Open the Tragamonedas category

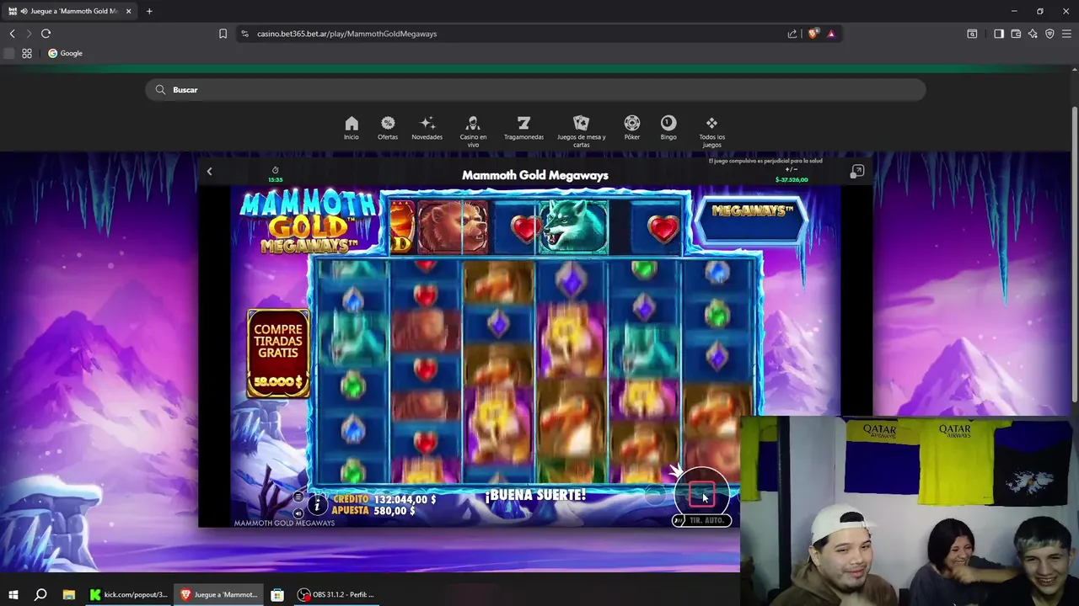523,128
